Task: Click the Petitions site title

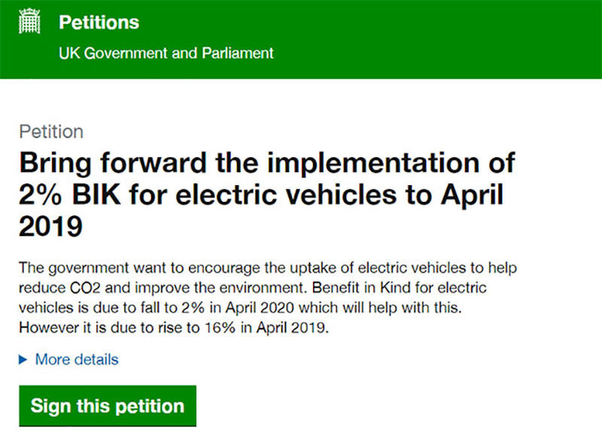Action: click(99, 22)
